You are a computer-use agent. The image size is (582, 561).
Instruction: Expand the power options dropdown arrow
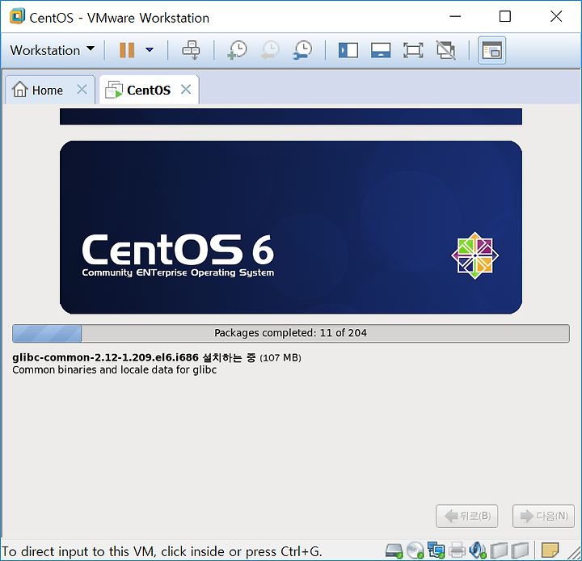[x=150, y=50]
